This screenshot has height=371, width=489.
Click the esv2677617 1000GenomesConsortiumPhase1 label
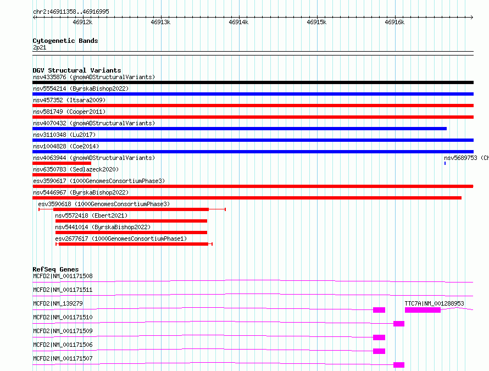click(x=121, y=239)
